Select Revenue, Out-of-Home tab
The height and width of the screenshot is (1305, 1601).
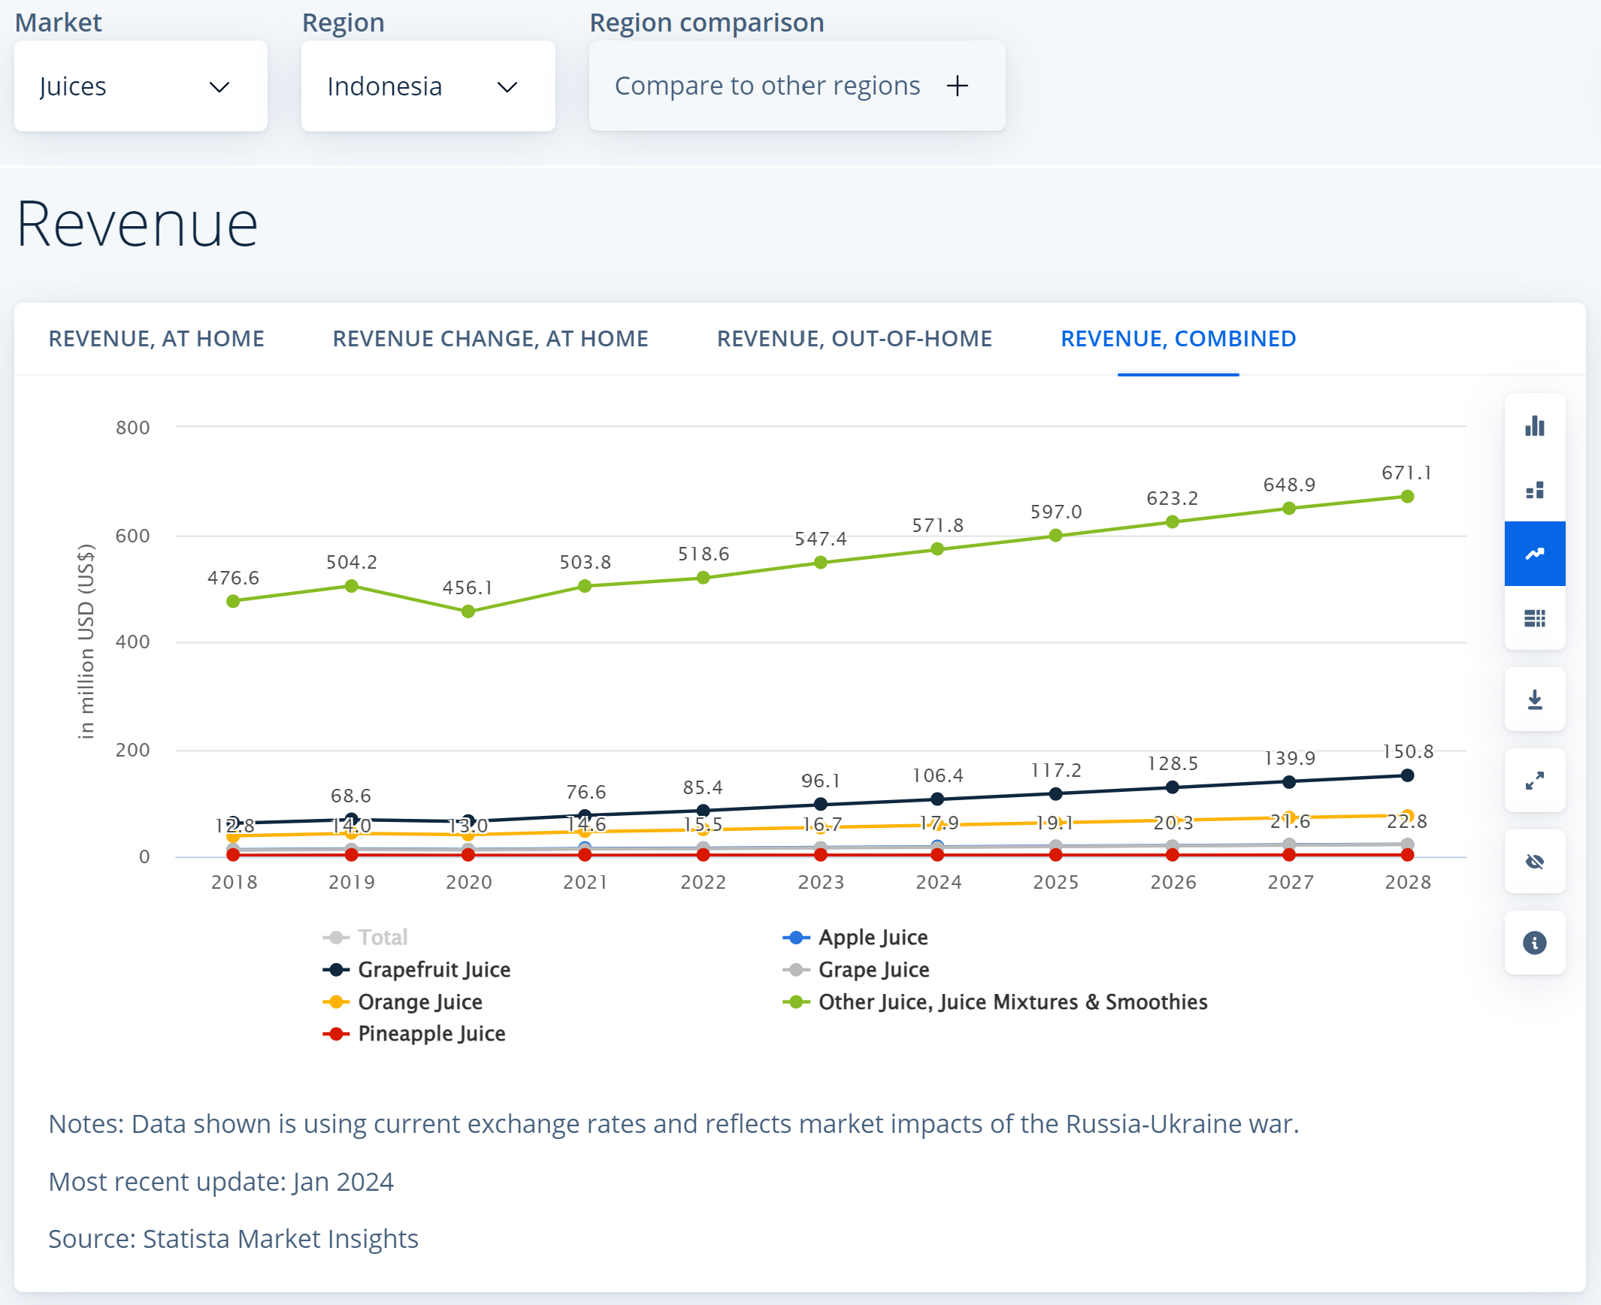(x=855, y=339)
